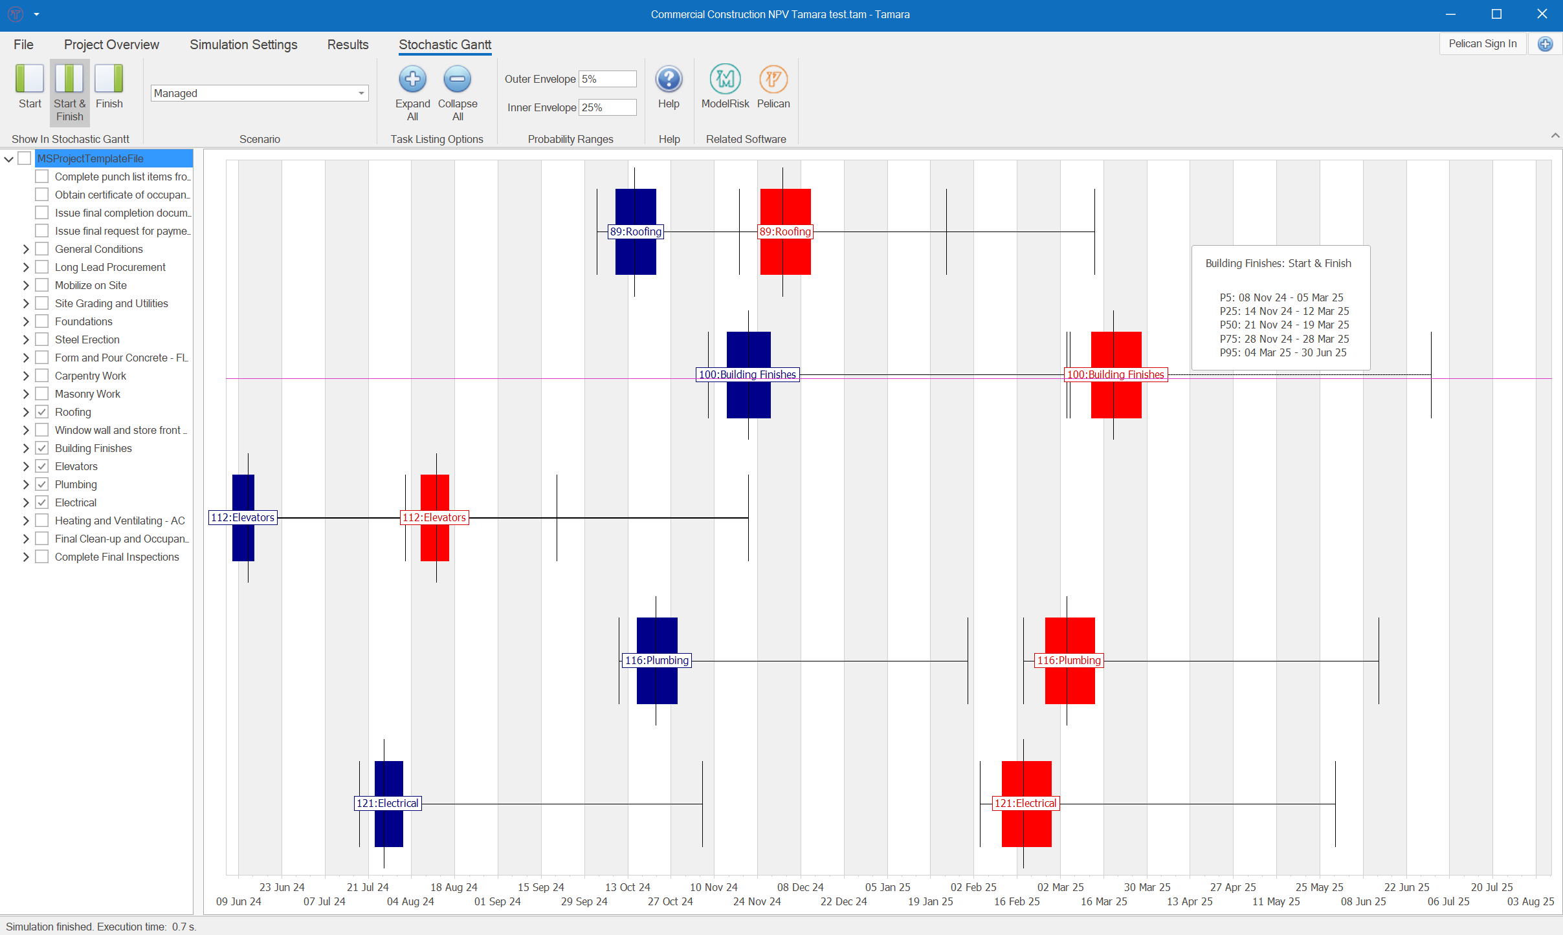The image size is (1563, 935).
Task: Click the Collapse All icon
Action: [458, 79]
